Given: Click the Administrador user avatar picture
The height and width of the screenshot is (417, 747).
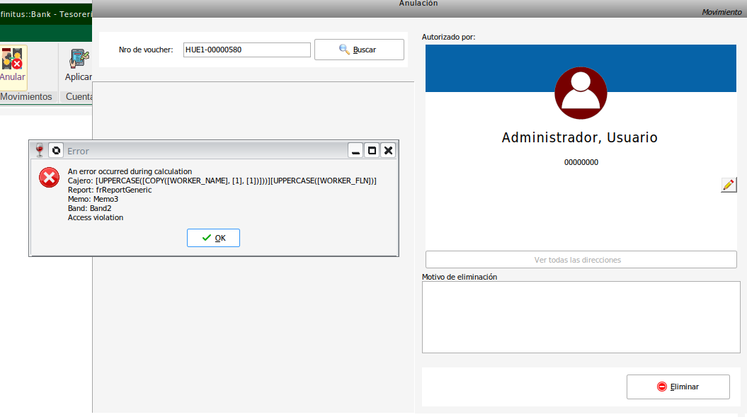Looking at the screenshot, I should (581, 94).
